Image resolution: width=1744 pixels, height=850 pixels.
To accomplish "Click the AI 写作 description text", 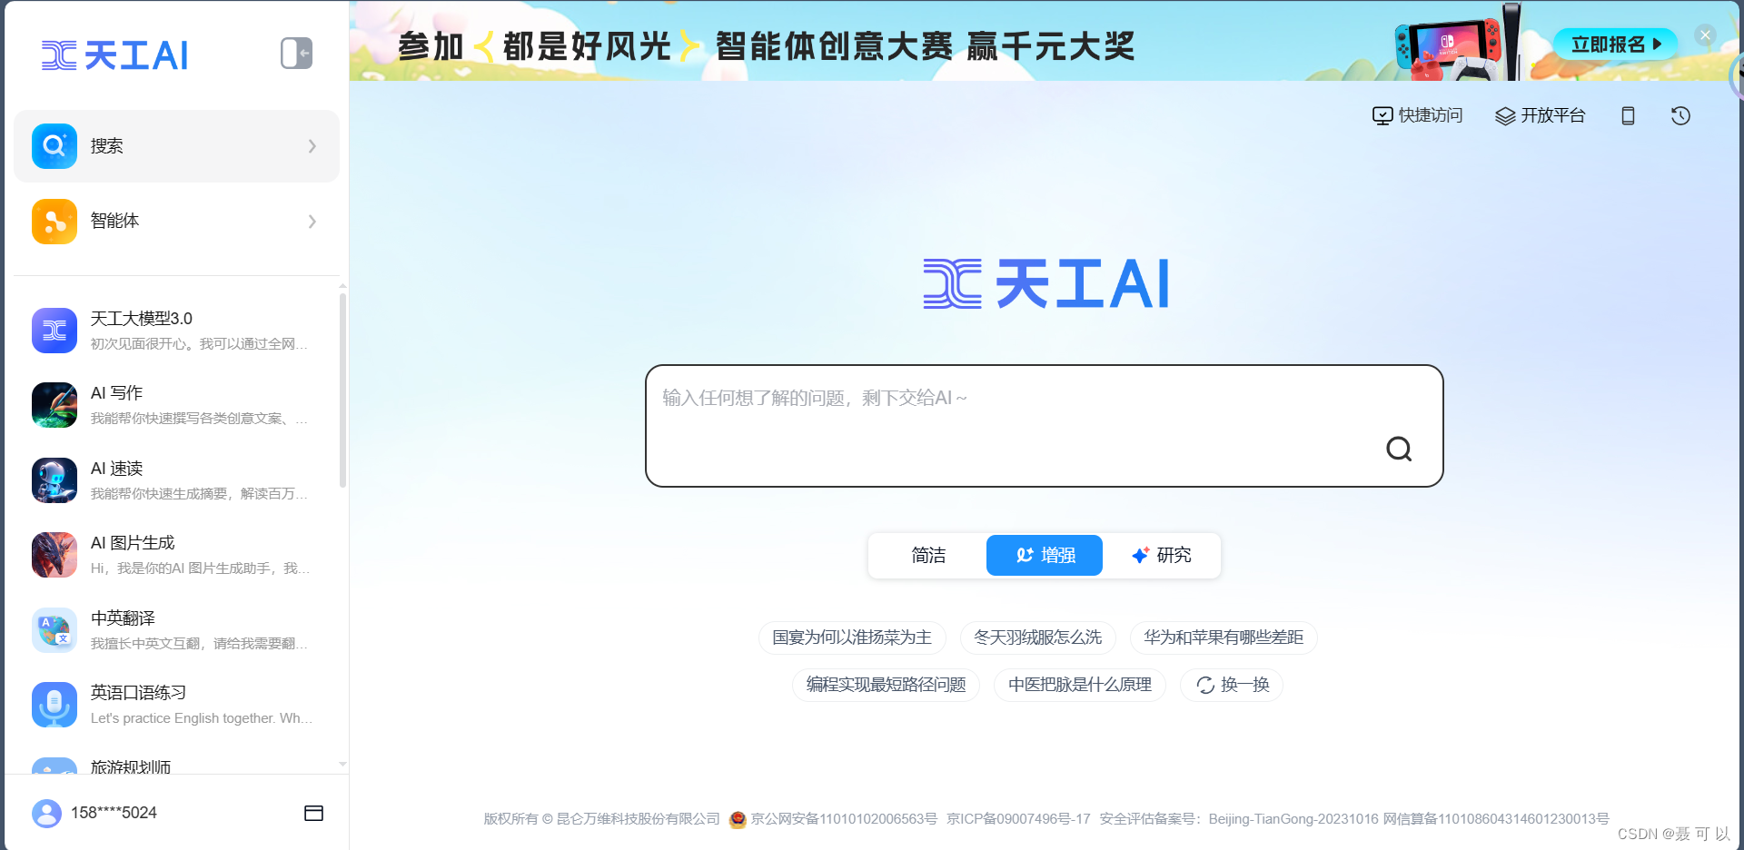I will 199,419.
